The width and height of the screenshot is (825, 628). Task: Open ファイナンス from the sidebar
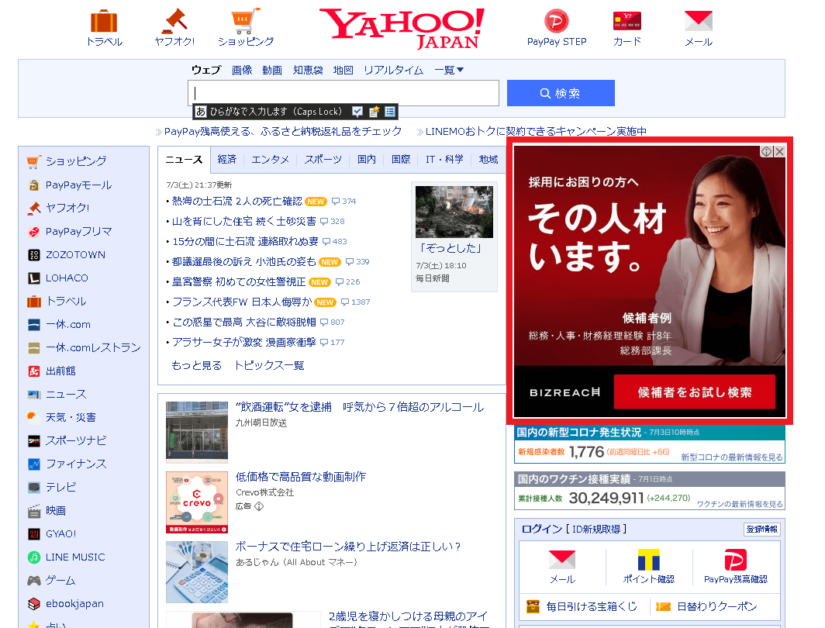[x=76, y=464]
